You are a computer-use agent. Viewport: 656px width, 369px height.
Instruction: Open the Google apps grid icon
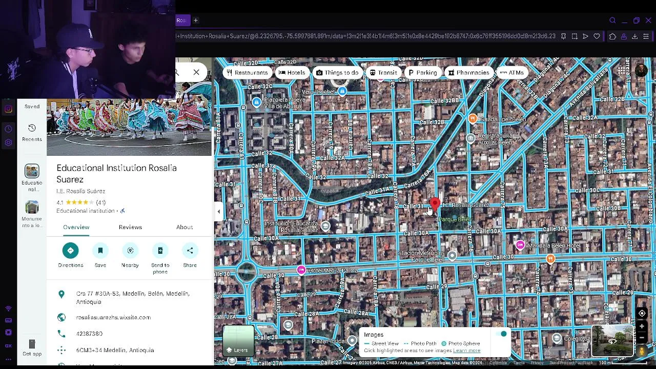coord(622,71)
